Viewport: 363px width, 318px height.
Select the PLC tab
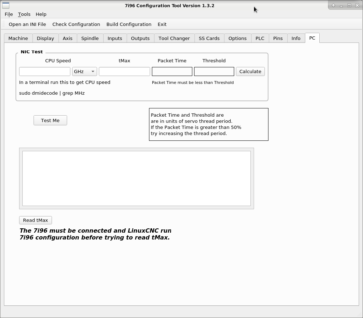pos(260,39)
